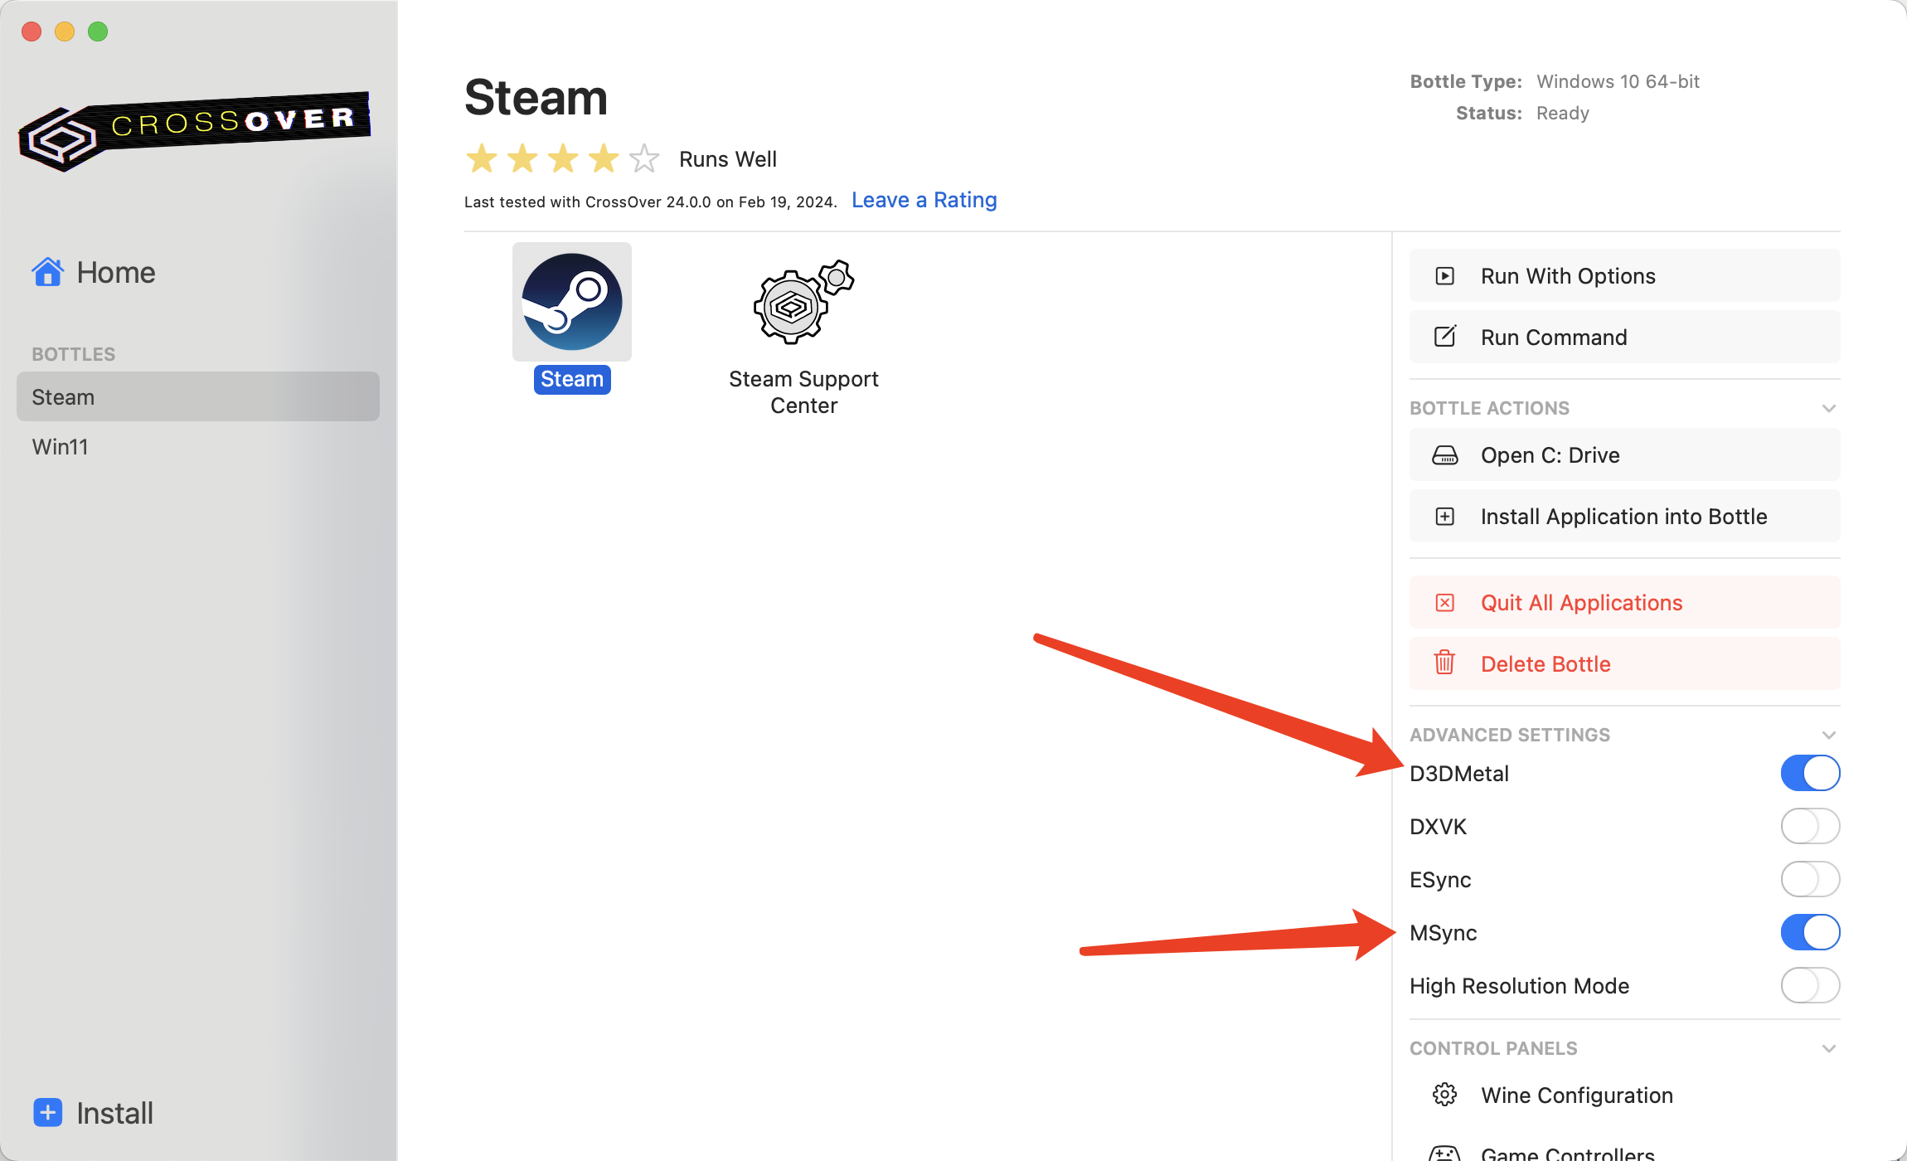Open the Steam application icon
The width and height of the screenshot is (1907, 1161).
571,302
